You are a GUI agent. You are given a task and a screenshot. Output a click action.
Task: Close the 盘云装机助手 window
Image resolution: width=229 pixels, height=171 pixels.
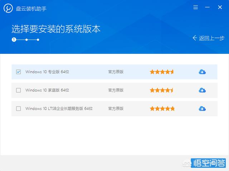[x=220, y=7]
